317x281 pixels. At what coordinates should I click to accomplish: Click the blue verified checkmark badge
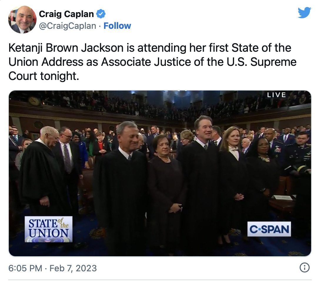(101, 14)
